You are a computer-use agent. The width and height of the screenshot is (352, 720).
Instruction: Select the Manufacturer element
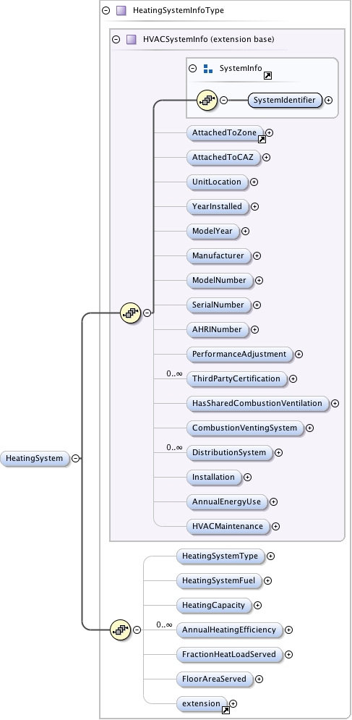tap(219, 255)
